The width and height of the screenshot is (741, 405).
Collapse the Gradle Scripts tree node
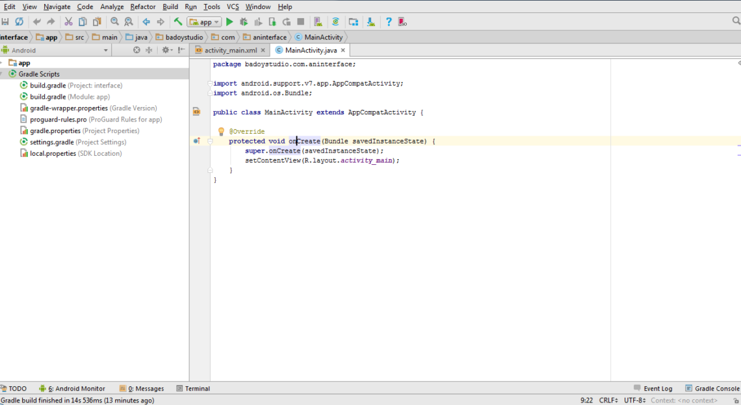(x=2, y=74)
